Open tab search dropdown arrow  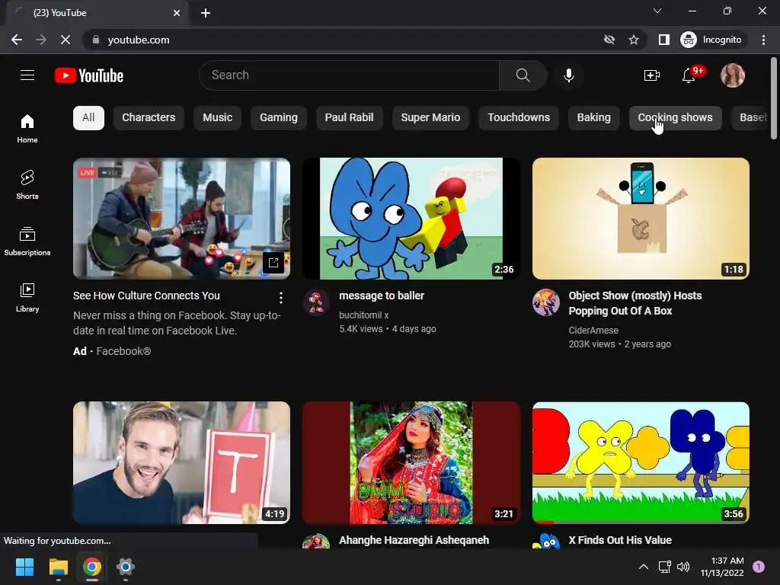point(657,11)
